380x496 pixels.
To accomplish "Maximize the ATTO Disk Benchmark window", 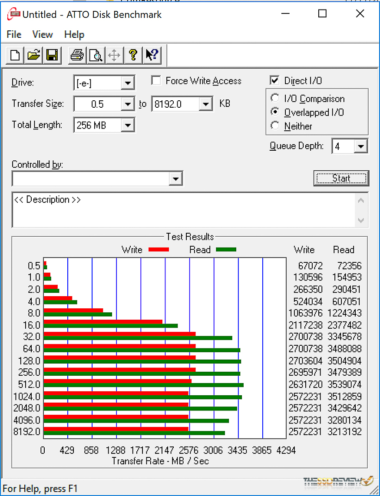I will pos(322,13).
